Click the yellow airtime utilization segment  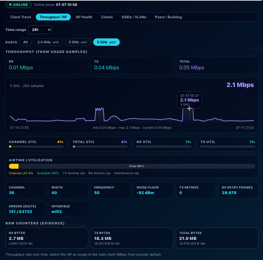point(14,166)
